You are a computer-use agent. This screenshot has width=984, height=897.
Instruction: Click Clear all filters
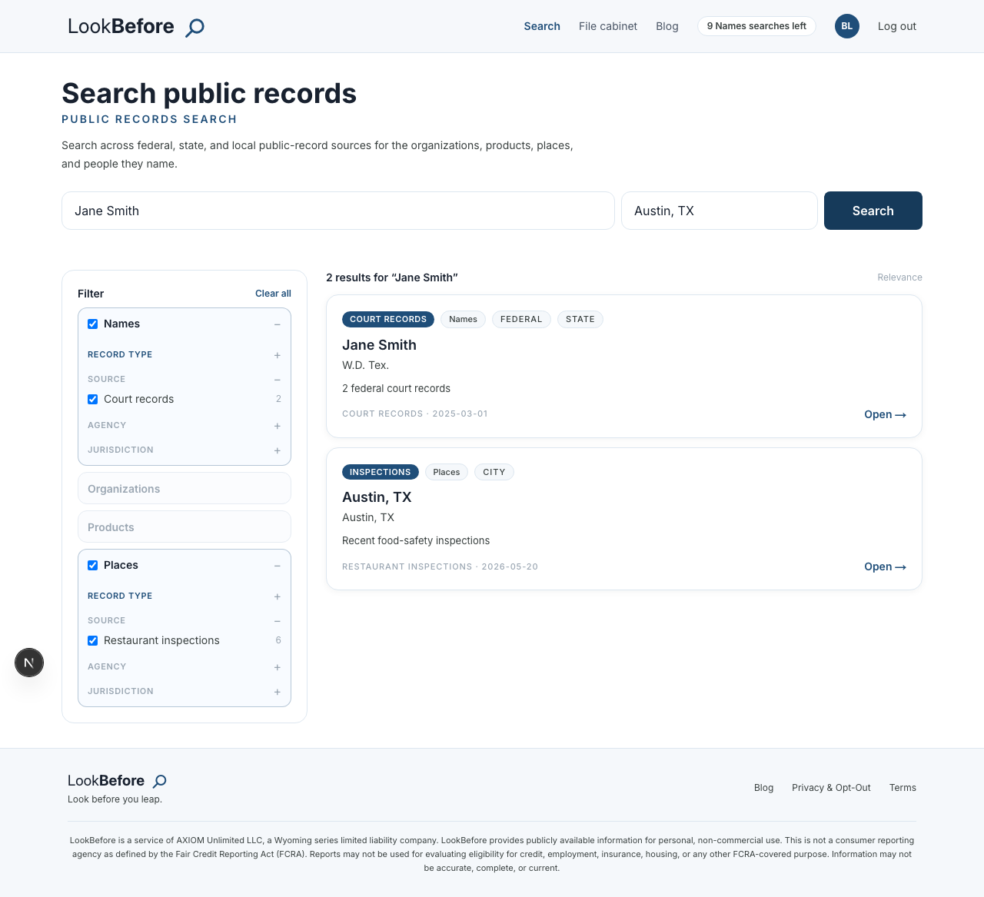(273, 294)
